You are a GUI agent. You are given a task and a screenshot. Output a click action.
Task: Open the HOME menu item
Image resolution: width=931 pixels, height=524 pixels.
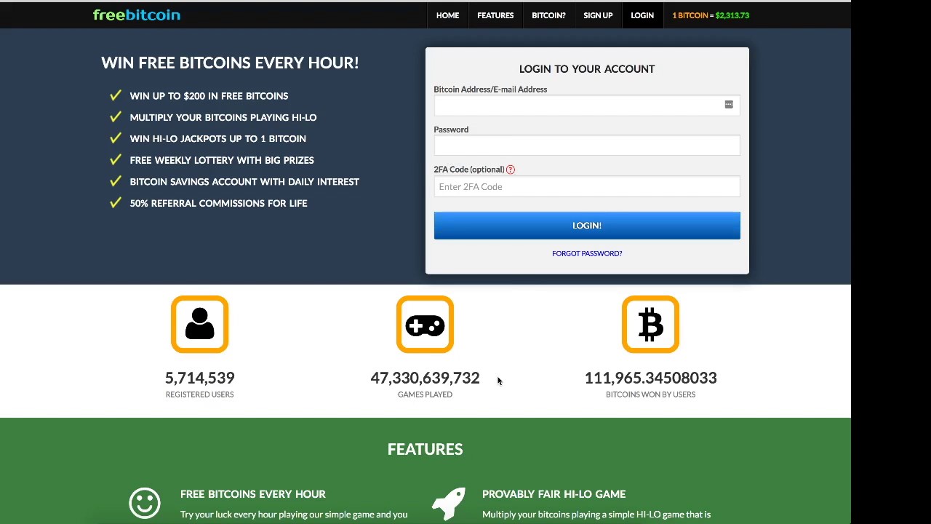pyautogui.click(x=447, y=15)
